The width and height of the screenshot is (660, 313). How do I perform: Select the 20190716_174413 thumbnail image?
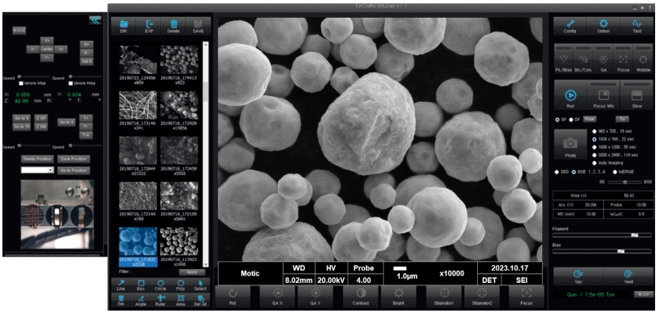[179, 63]
